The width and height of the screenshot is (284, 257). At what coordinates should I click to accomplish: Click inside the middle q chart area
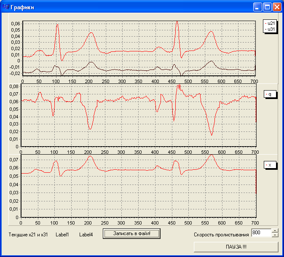[x=139, y=115]
